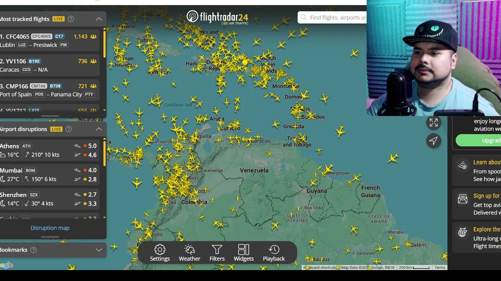The image size is (501, 281).
Task: Click the fullscreen expand map icon
Action: pos(433,123)
